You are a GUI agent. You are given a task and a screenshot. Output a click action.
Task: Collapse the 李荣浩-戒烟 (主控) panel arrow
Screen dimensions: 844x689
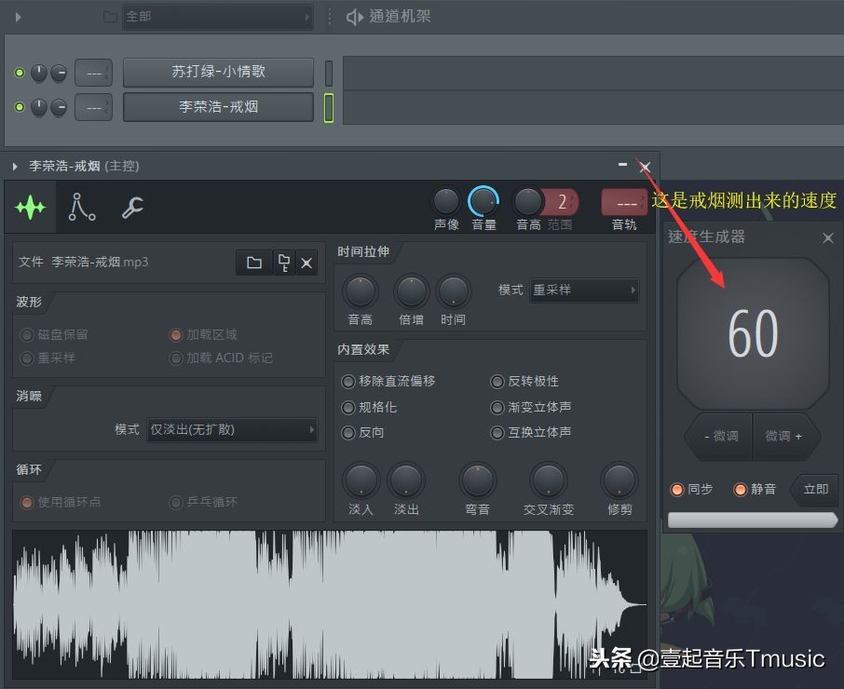point(13,166)
